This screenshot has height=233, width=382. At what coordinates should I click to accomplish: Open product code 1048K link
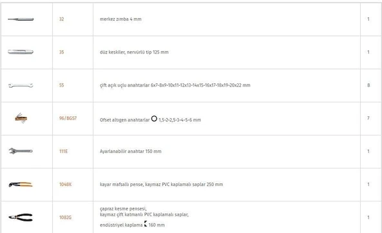point(65,184)
